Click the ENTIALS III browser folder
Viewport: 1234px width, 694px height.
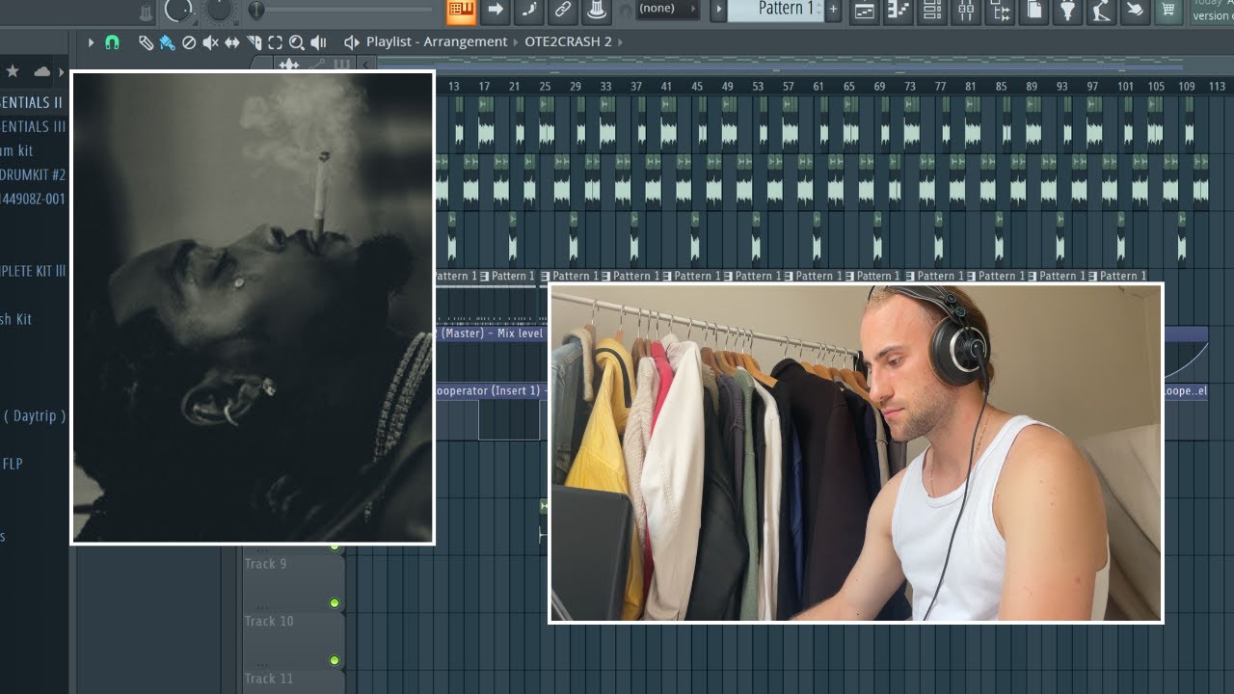coord(34,126)
